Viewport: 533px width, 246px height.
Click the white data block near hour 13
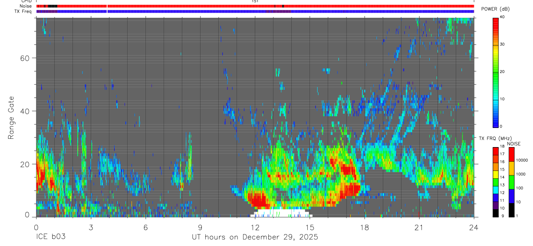click(x=281, y=213)
